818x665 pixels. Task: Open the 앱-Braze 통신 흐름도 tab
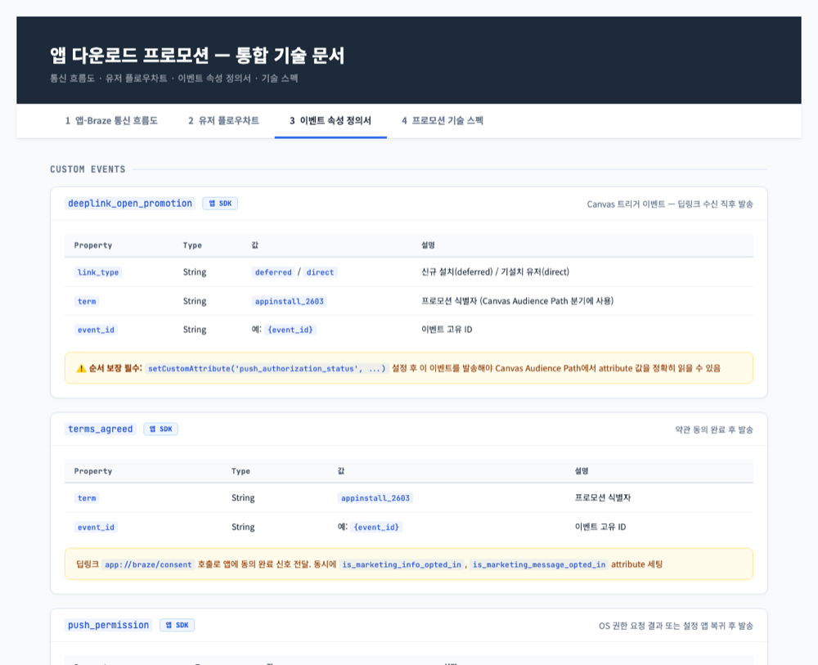(111, 120)
